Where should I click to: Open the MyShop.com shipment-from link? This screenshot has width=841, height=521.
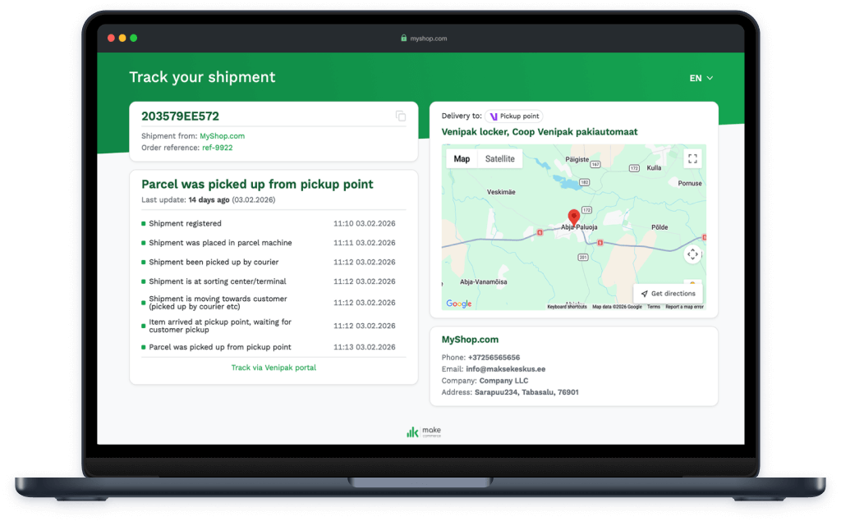click(222, 136)
